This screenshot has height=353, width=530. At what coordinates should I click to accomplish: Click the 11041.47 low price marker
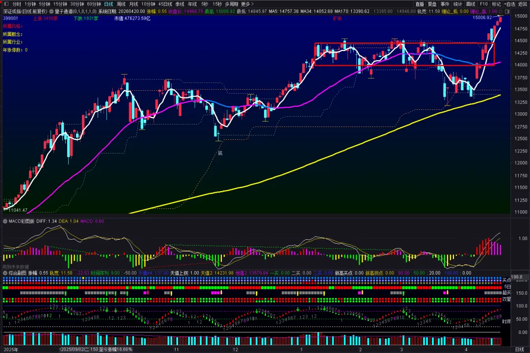pos(18,210)
